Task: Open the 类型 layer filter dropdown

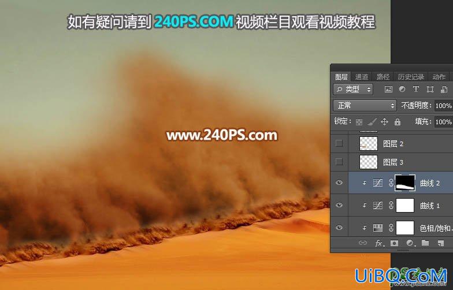Action: click(353, 90)
